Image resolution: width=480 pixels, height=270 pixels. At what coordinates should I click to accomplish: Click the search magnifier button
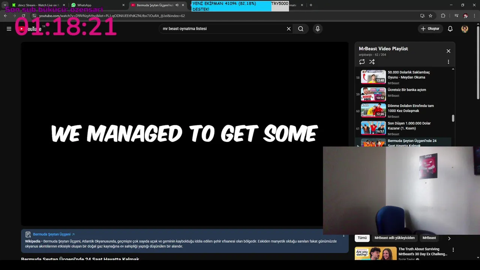[x=301, y=29]
